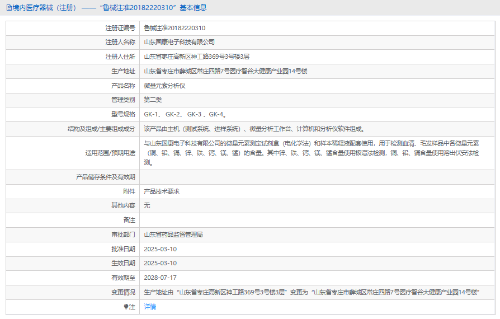This screenshot has height=319, width=500.
Task: Click the label 其他内容
Action: [x=123, y=205]
